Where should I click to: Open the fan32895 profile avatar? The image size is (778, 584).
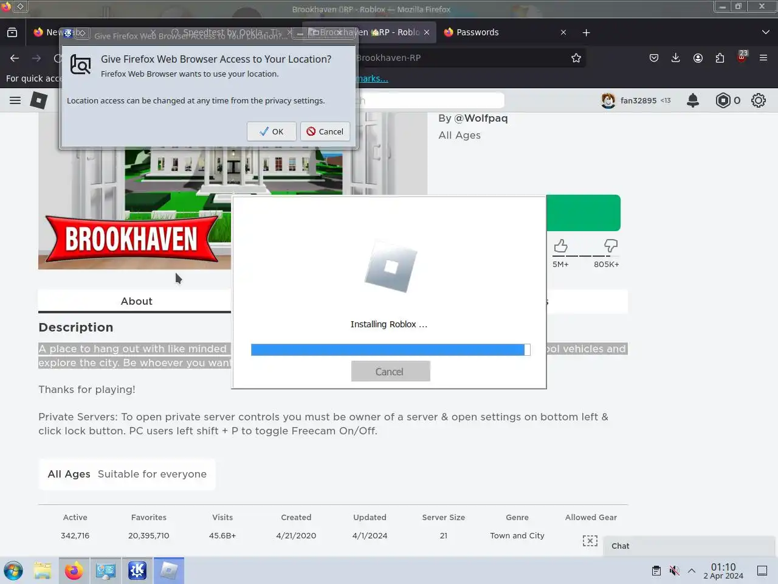[x=608, y=100]
